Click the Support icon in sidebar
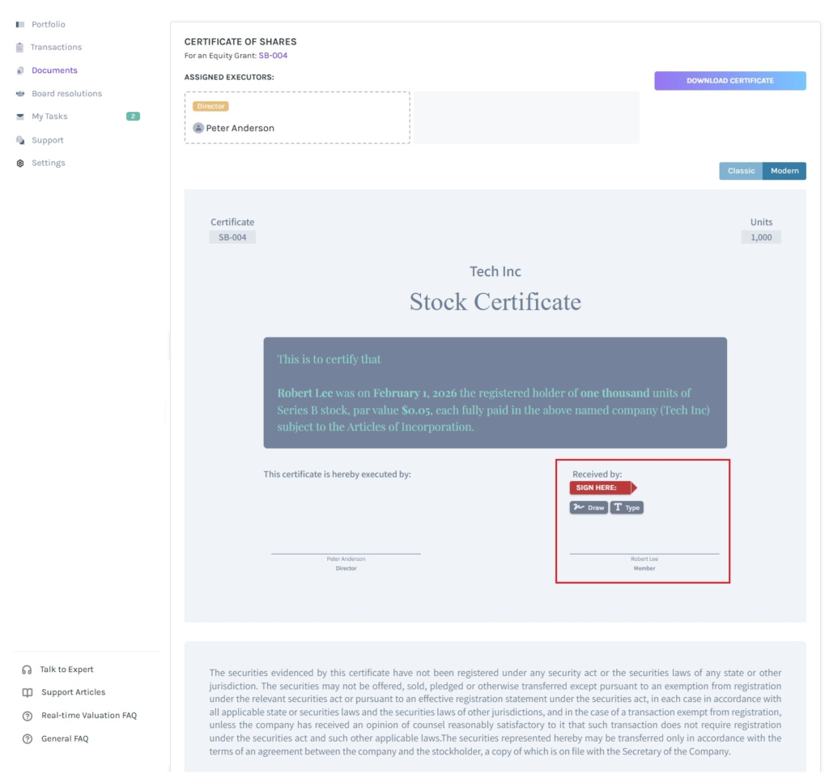Viewport: 829px width, 774px height. click(x=20, y=140)
